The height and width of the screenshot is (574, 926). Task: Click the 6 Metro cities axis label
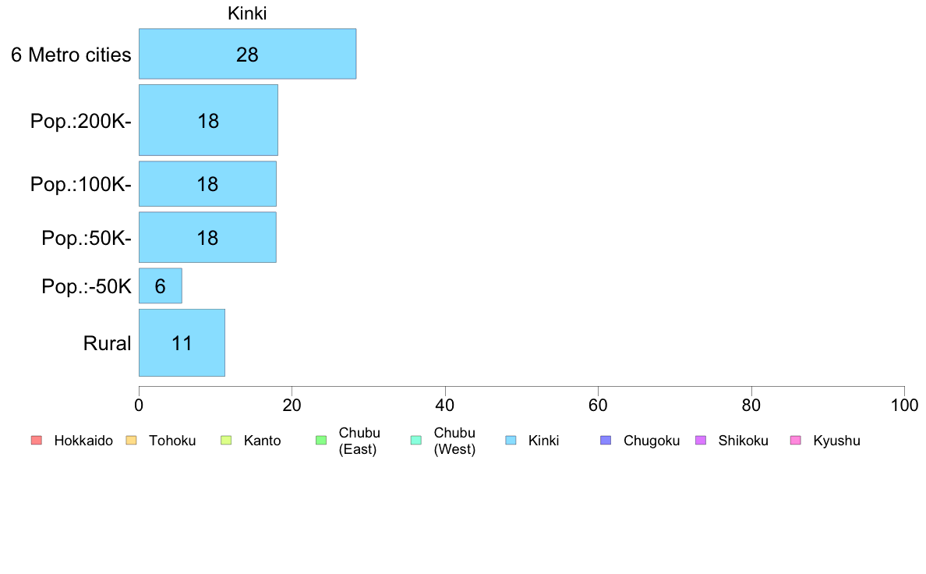[x=71, y=55]
